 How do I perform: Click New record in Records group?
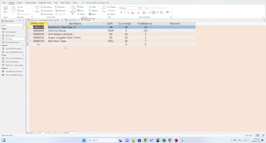point(80,7)
